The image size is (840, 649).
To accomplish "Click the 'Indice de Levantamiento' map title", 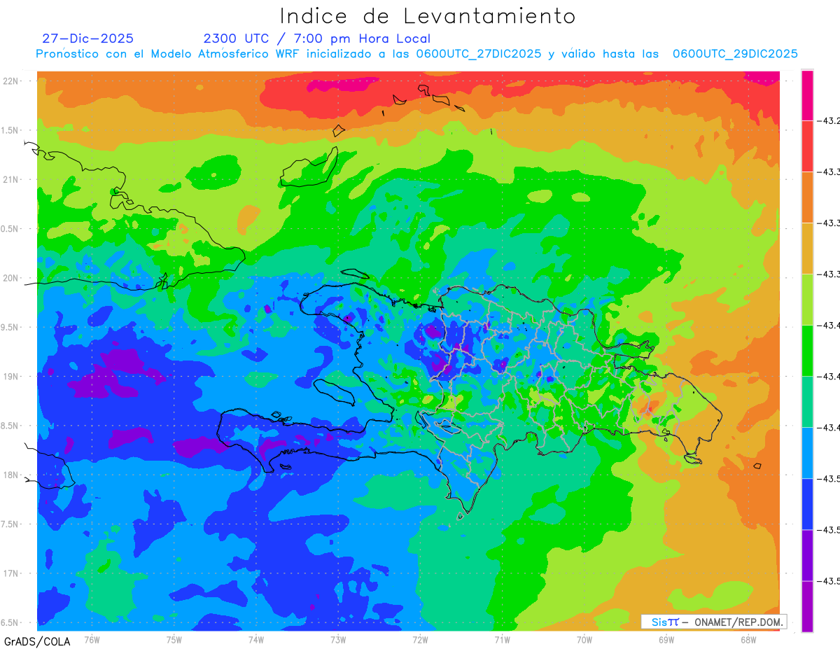I will pyautogui.click(x=428, y=16).
